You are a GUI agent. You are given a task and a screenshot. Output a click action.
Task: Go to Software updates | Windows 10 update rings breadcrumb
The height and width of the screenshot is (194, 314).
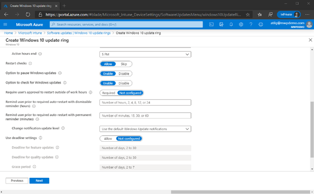(x=78, y=33)
